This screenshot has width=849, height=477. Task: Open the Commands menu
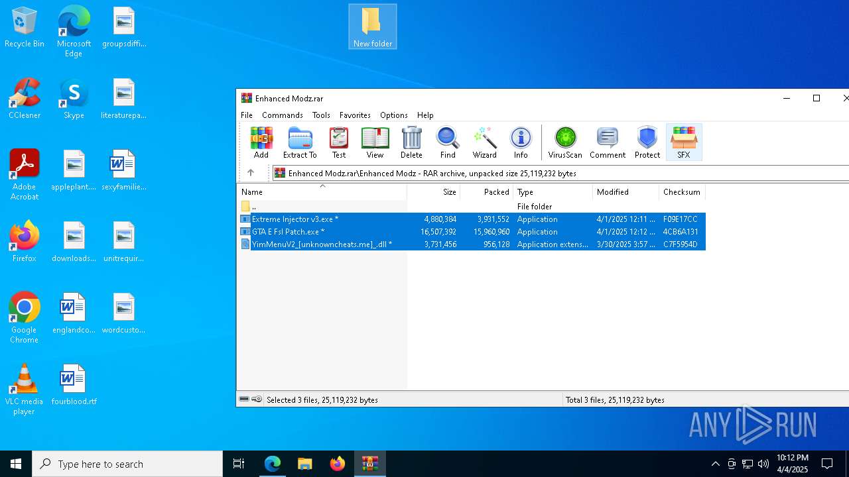(283, 115)
